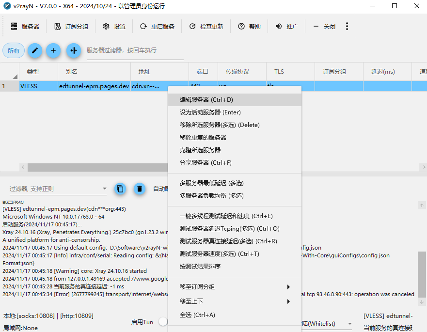Choose 测试服务器速度 (Ctrl+T)
Image resolution: width=427 pixels, height=332 pixels.
pyautogui.click(x=235, y=254)
